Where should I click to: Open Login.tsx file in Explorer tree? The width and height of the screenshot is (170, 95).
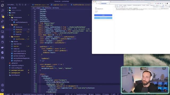point(19,32)
